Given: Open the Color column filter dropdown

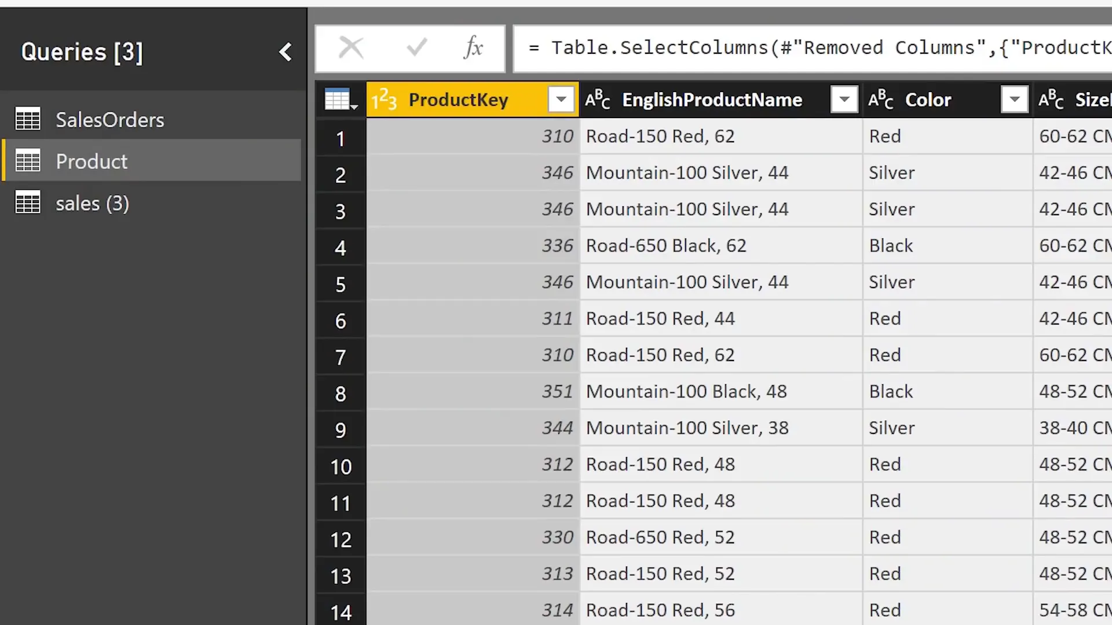Looking at the screenshot, I should 1014,100.
